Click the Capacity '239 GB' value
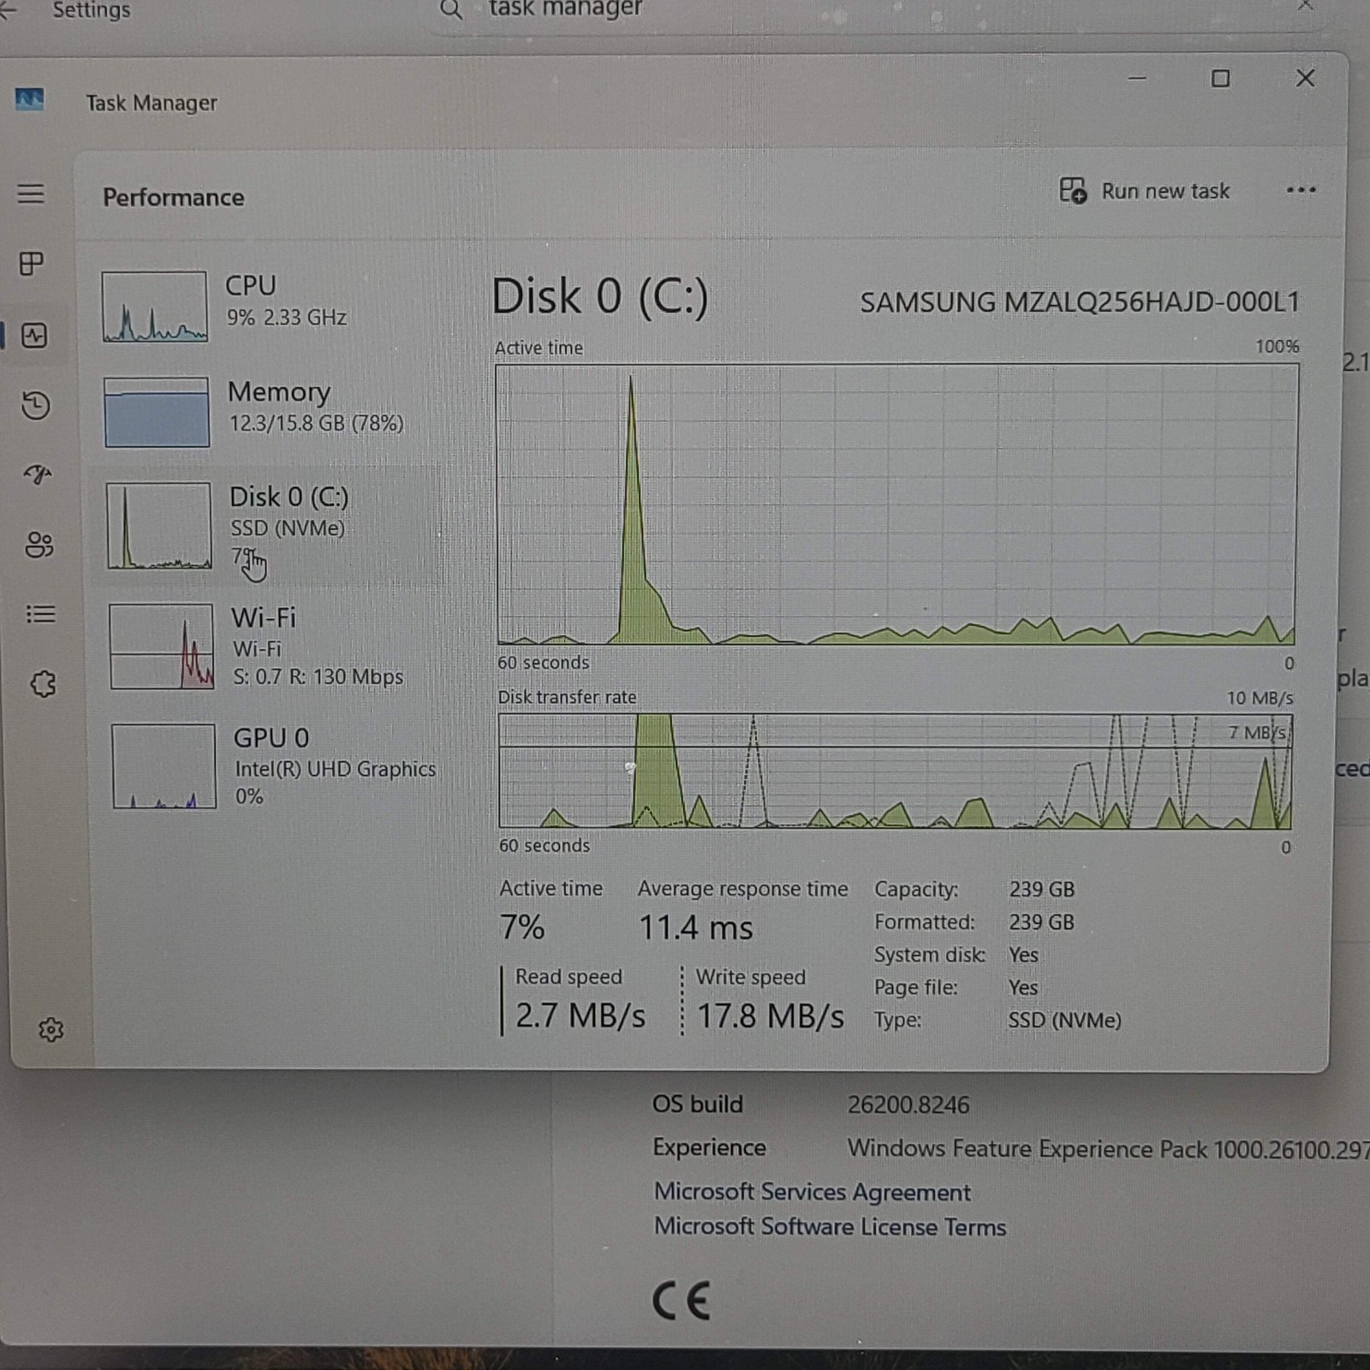 click(1041, 889)
